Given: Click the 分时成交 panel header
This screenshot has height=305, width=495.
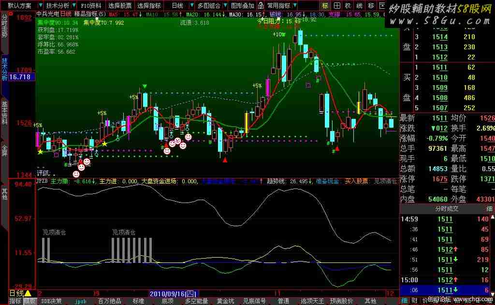Looking at the screenshot, I should 446,209.
